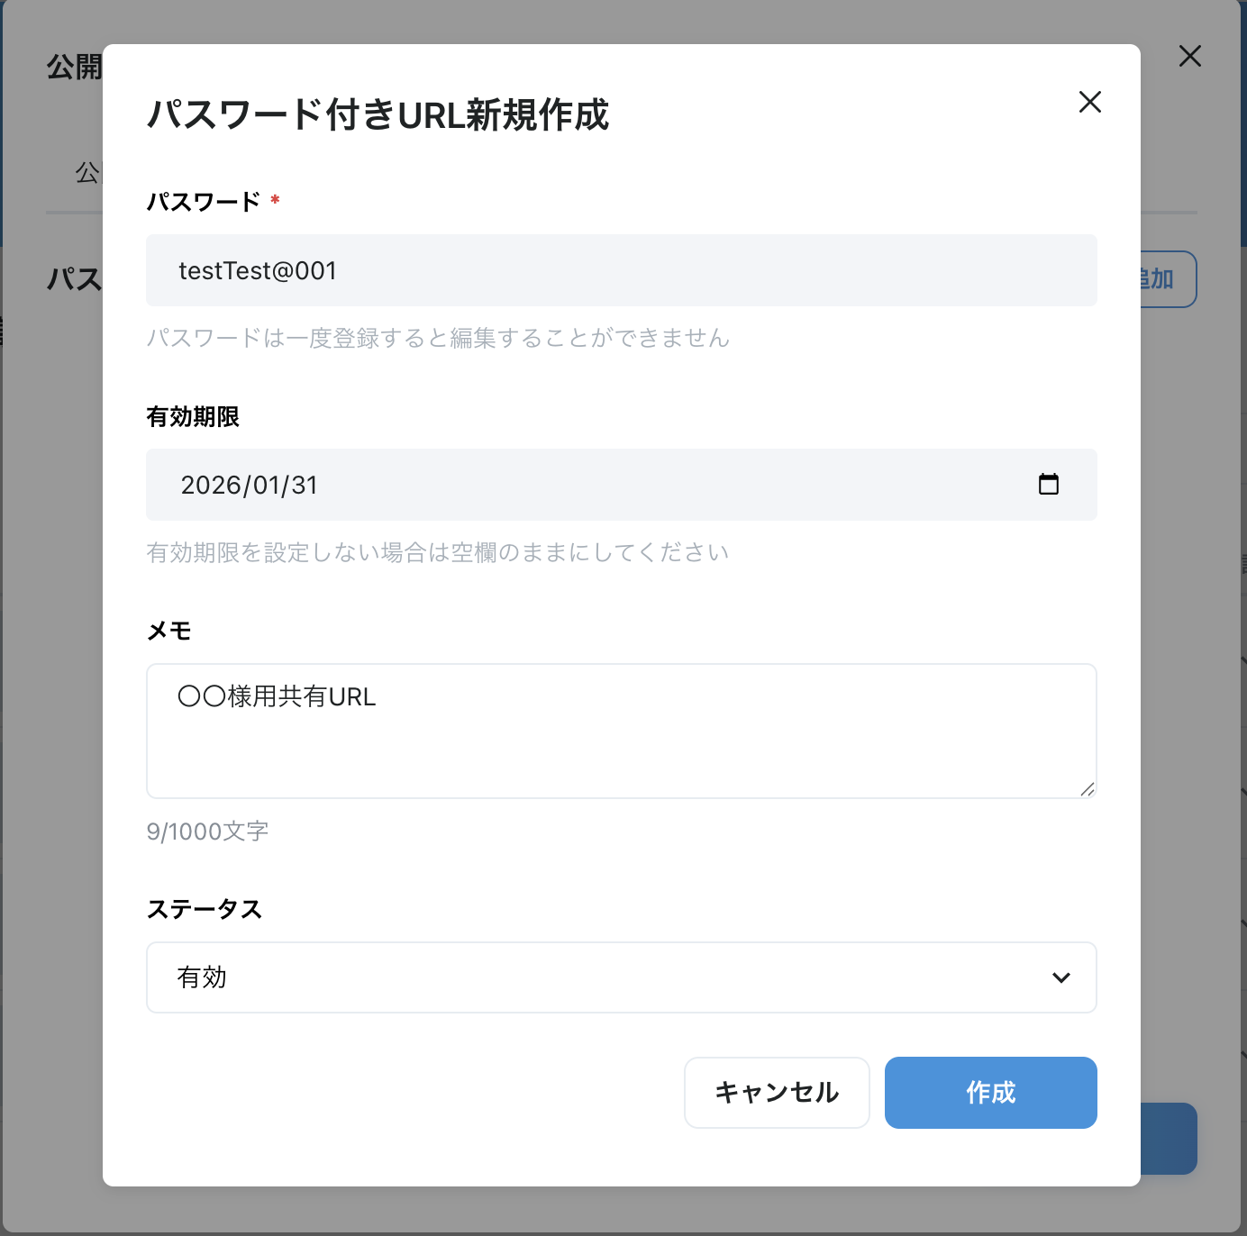Screen dimensions: 1247x1236
Task: Click the メモ text area
Action: (x=622, y=731)
